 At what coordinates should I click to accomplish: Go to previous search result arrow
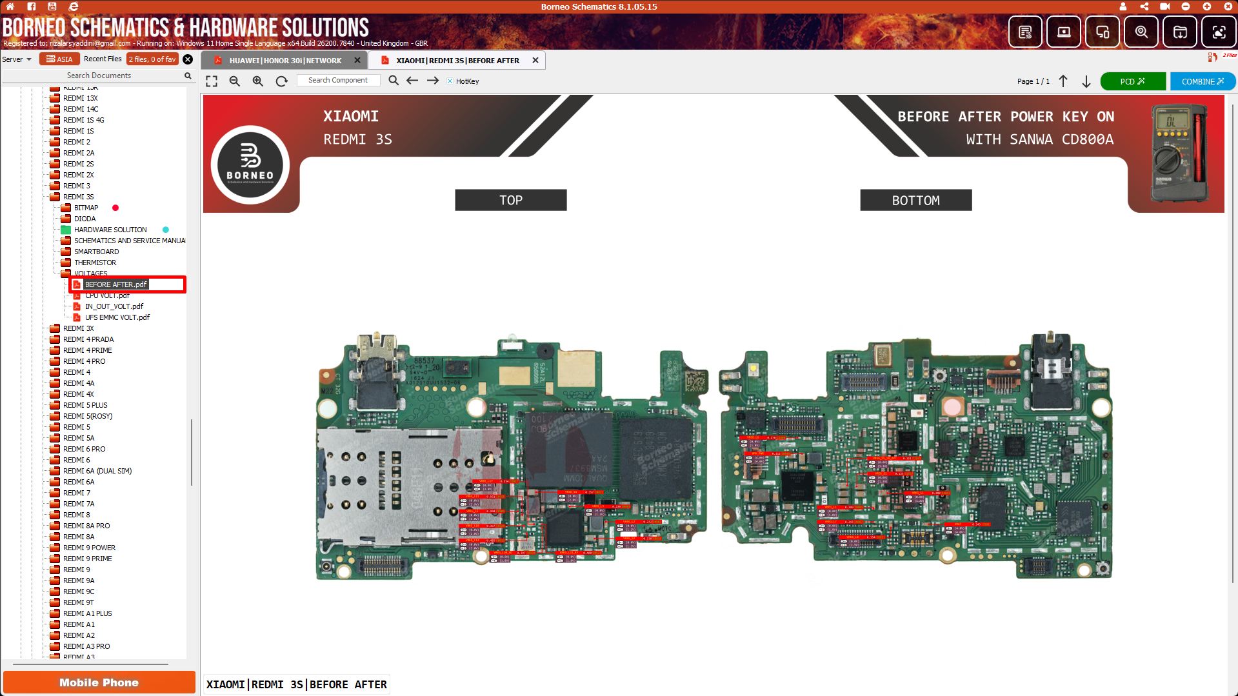(412, 81)
